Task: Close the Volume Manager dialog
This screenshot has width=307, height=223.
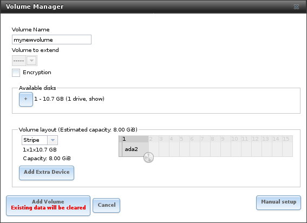Action: pyautogui.click(x=296, y=7)
